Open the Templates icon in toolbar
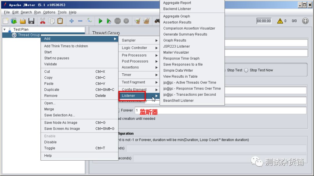Screen dimensions: 314x176 tap(14, 21)
